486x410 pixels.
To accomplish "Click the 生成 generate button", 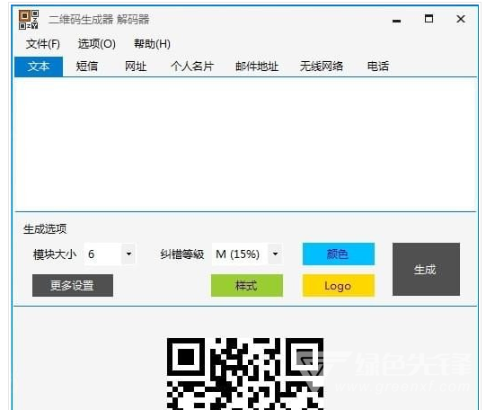I will (x=426, y=269).
